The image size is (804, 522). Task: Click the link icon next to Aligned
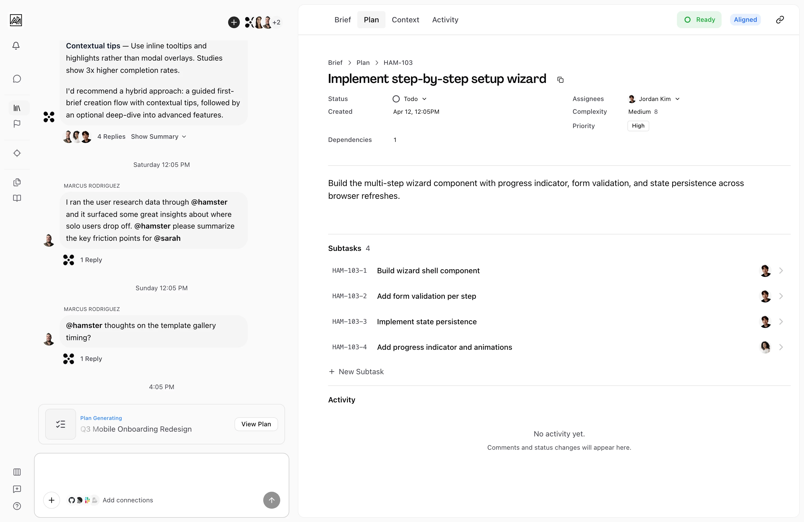780,20
